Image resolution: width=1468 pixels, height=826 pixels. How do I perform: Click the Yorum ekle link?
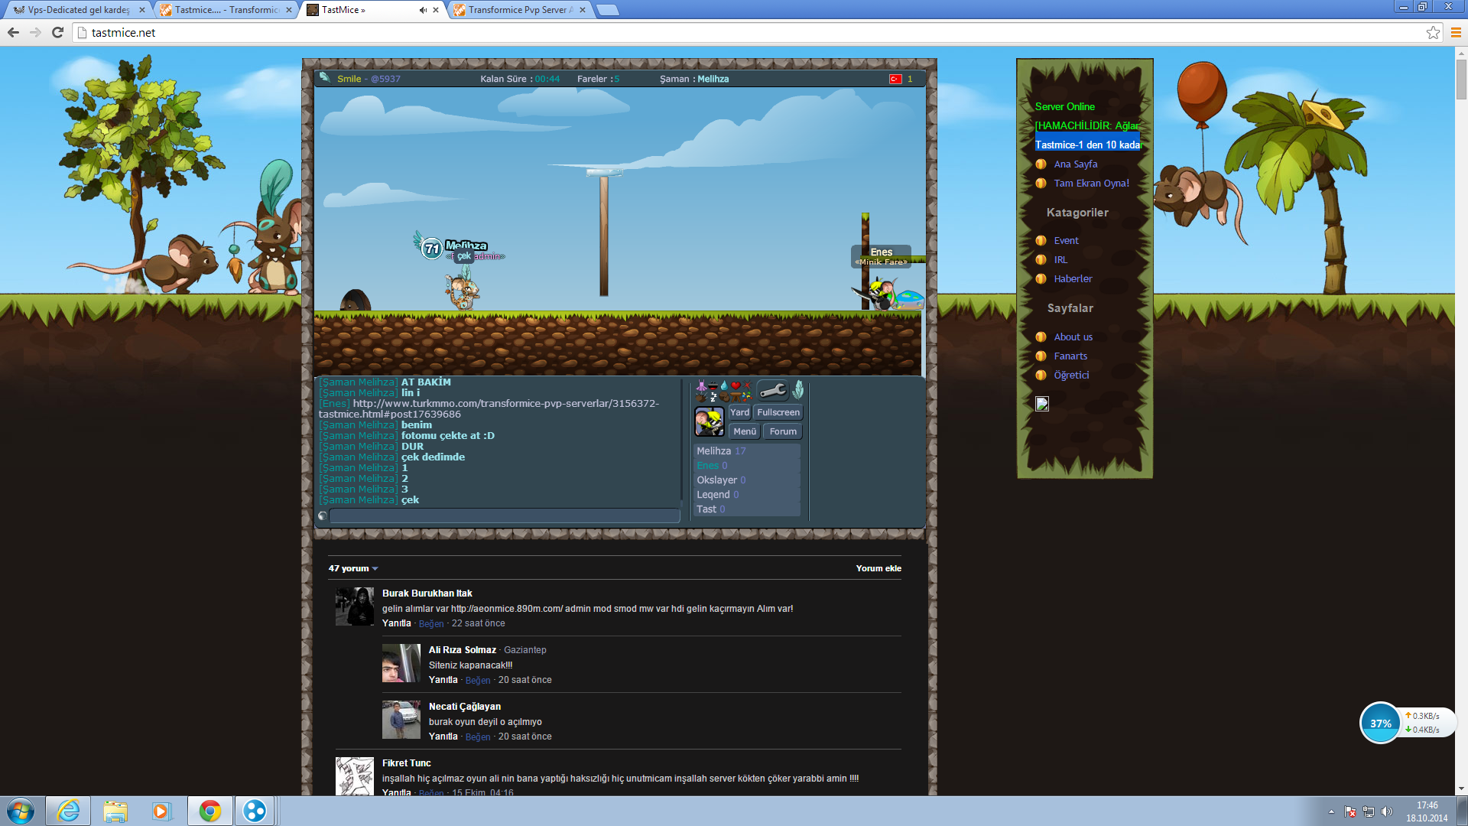[x=879, y=568]
